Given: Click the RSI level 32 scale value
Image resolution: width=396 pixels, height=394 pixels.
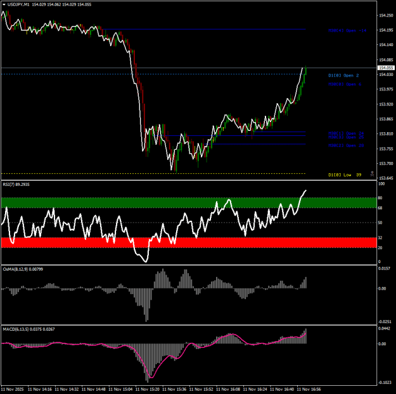Looking at the screenshot, I should tap(380, 238).
